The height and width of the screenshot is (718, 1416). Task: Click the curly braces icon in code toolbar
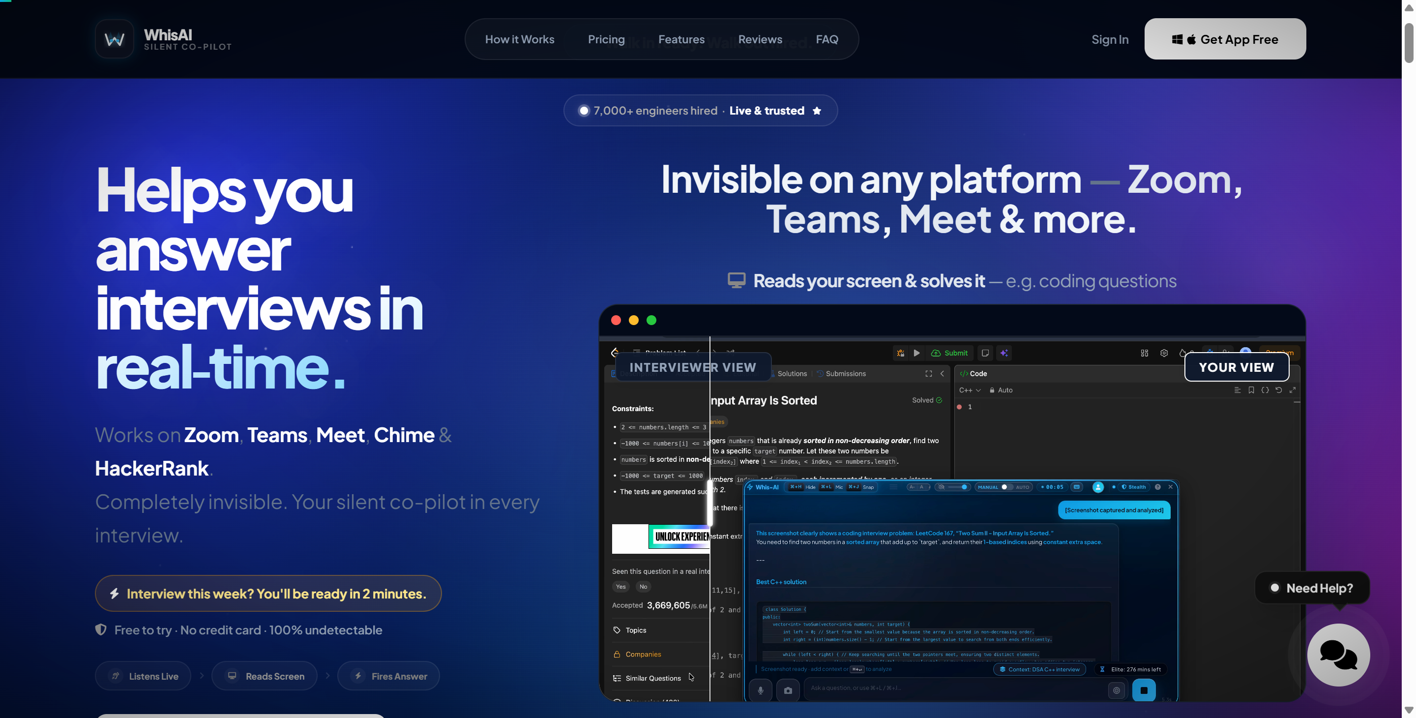click(x=1265, y=390)
